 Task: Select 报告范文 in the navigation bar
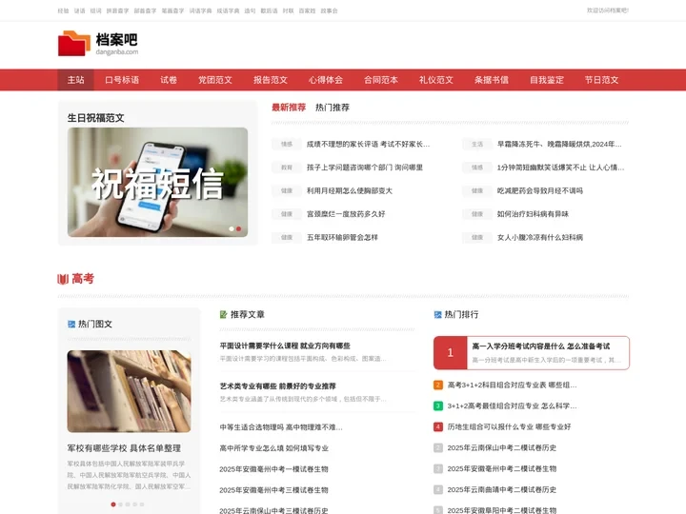pyautogui.click(x=271, y=80)
